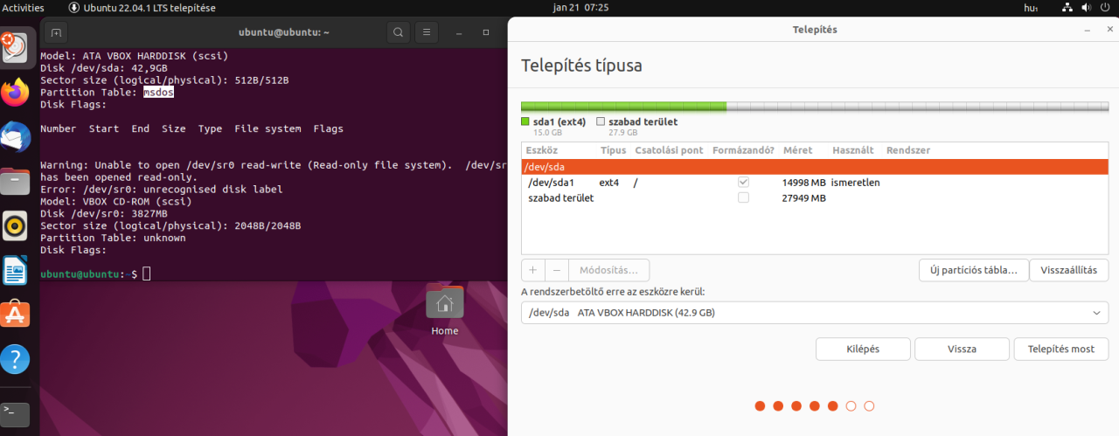This screenshot has width=1119, height=436.
Task: Click the Csatolási pont column header
Action: [x=669, y=150]
